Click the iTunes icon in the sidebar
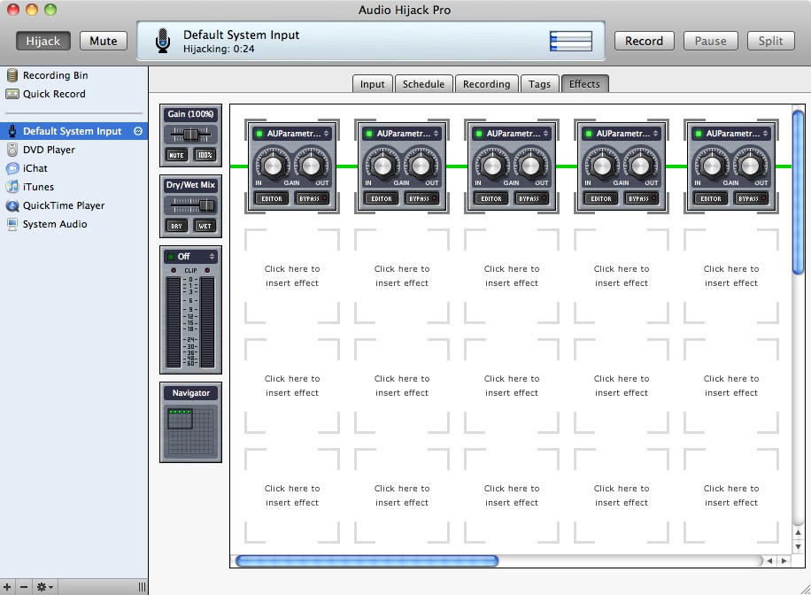 (12, 187)
